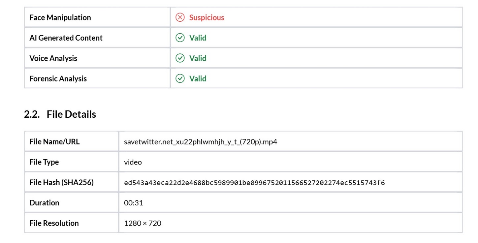478x243 pixels.
Task: Click the Valid text in Forensic Analysis row
Action: point(198,78)
